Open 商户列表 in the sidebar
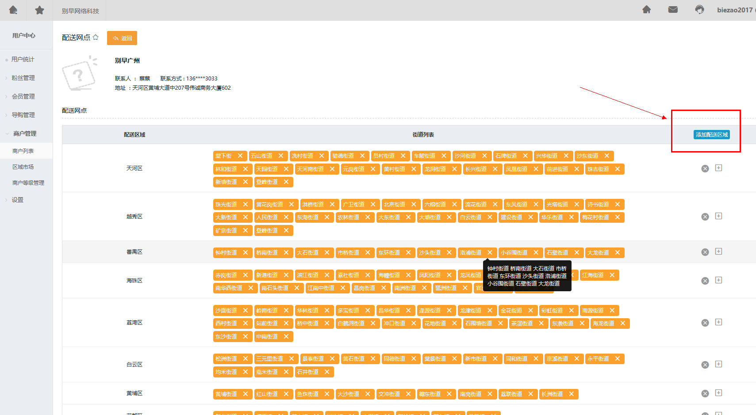756x415 pixels. (23, 151)
